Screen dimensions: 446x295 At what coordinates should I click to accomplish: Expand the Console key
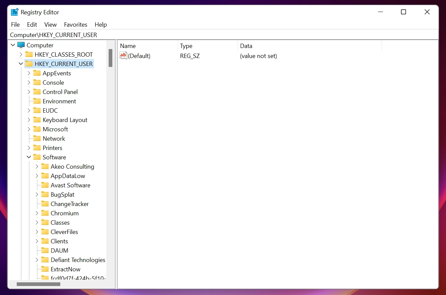point(29,82)
